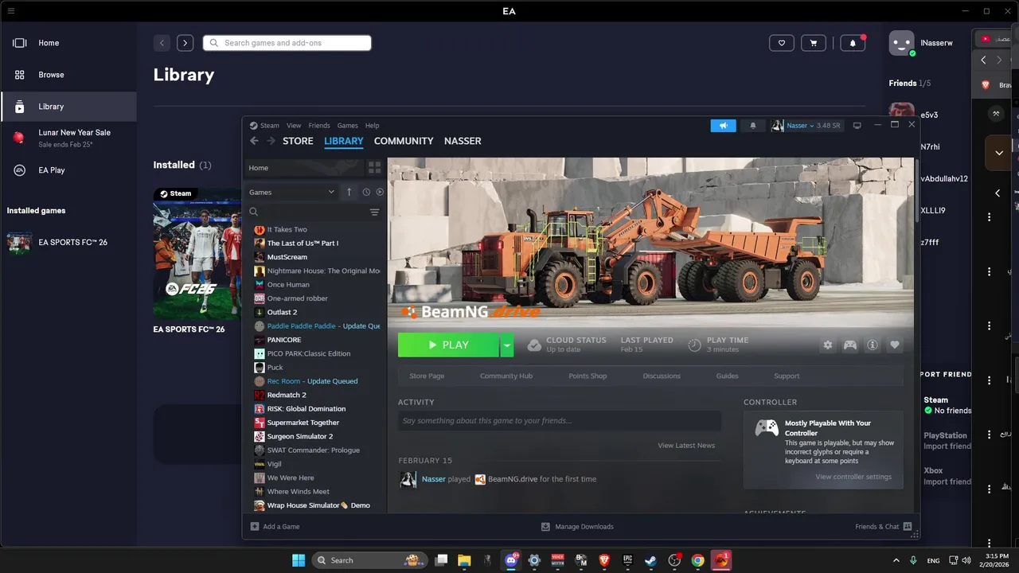Expand the PLAY button launch options arrow
The width and height of the screenshot is (1019, 573).
point(507,345)
